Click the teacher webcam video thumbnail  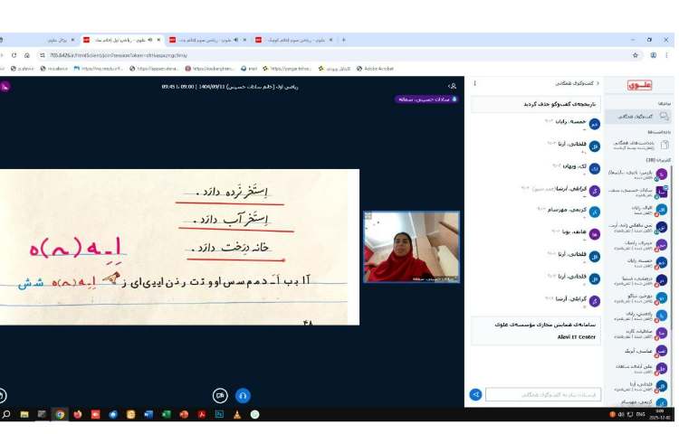point(411,247)
